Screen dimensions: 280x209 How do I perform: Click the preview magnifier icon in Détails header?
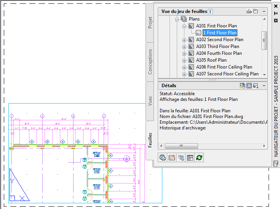[x=256, y=86]
